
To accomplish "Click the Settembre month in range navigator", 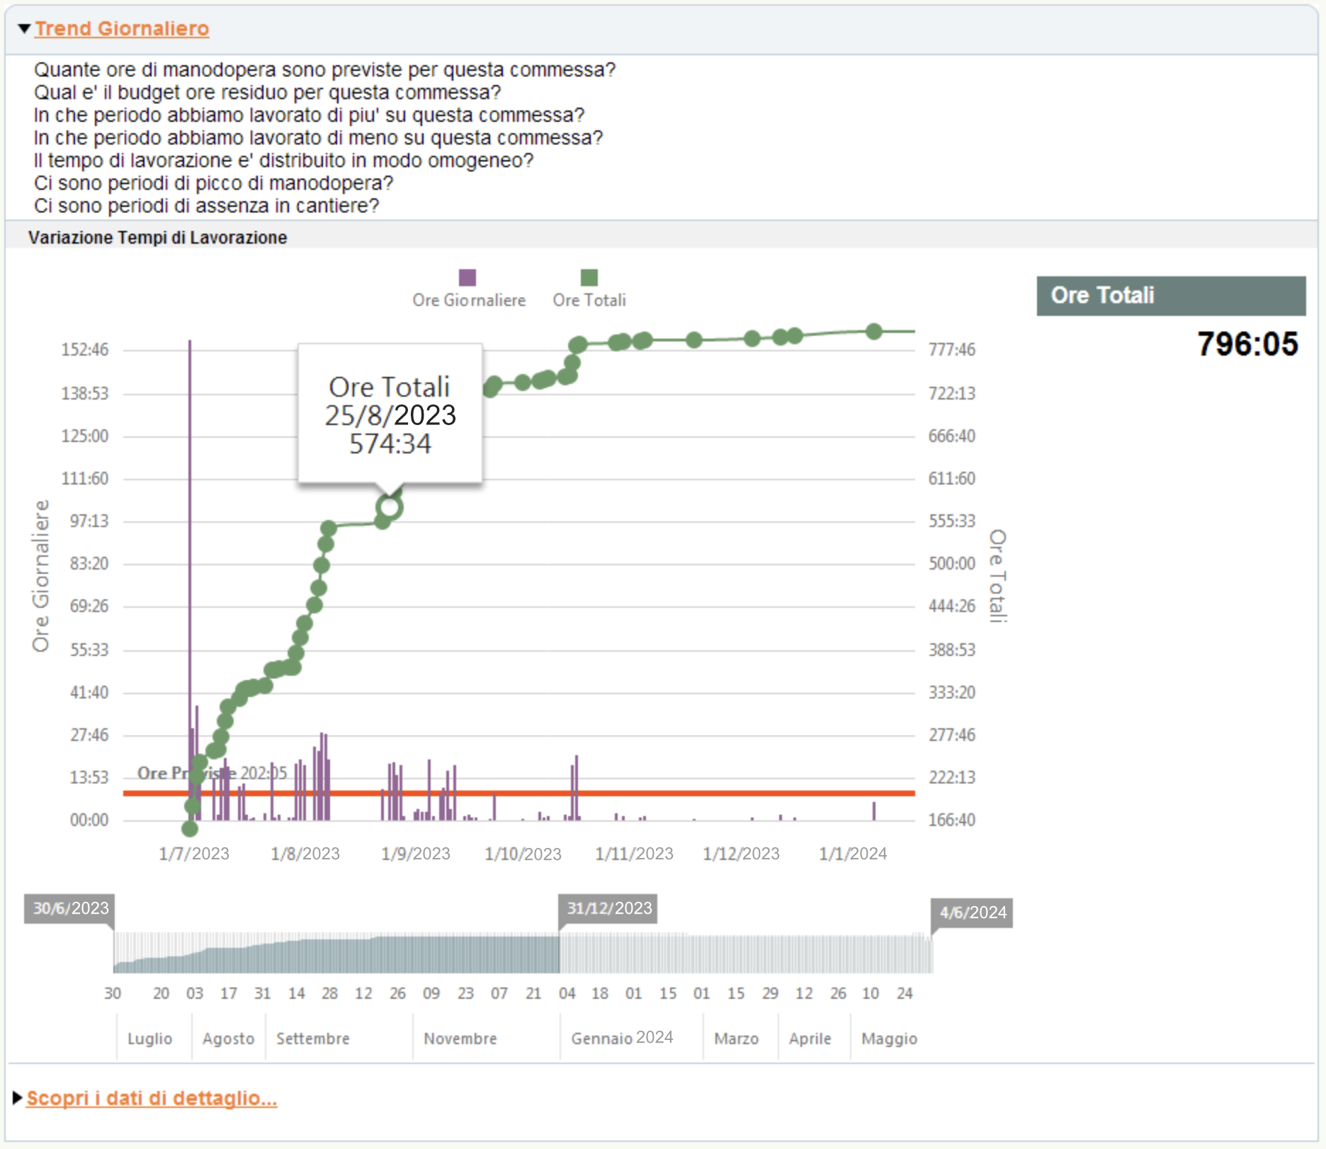I will pos(313,1038).
